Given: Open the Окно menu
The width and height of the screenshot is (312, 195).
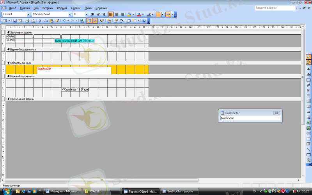Looking at the screenshot, I should point(88,8).
